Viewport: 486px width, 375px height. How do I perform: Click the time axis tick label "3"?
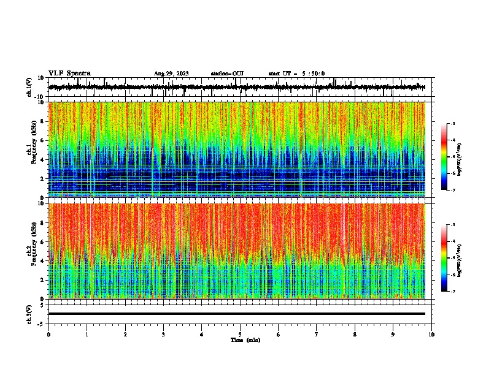[x=163, y=335]
